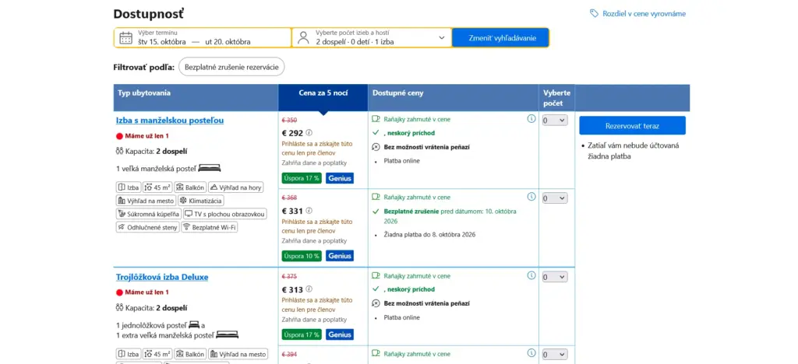Click the struck-through price € 375

tap(289, 277)
